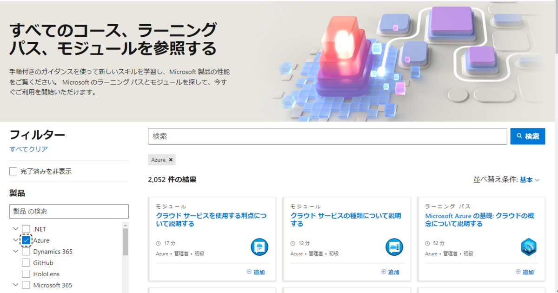
Task: Add the クラウド サービスを使用する利点 module to a collection
Action: tap(256, 272)
